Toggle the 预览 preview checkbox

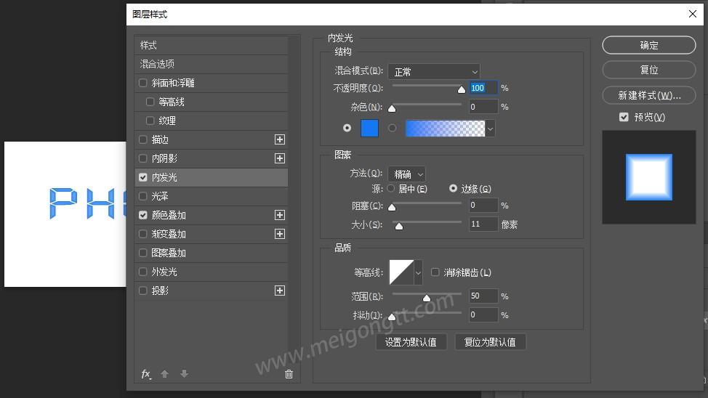pyautogui.click(x=624, y=118)
